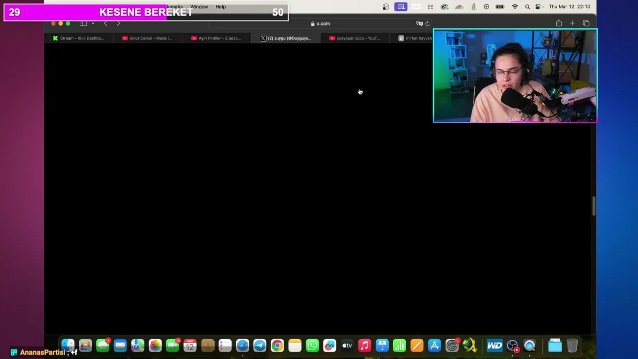Open Telegram from the Dock
638x359 pixels.
pos(260,345)
